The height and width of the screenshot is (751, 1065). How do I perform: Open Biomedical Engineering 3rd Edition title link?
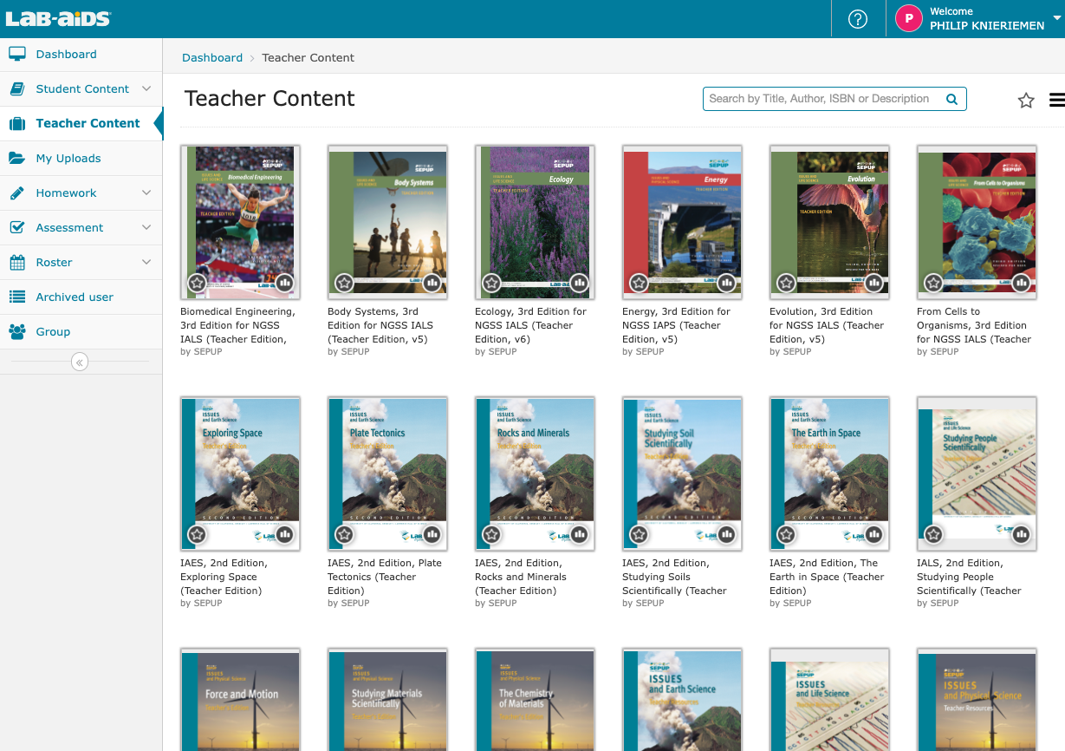point(237,325)
